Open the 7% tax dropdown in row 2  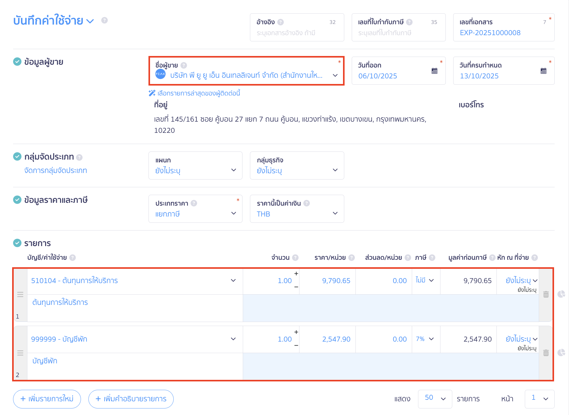coord(425,339)
